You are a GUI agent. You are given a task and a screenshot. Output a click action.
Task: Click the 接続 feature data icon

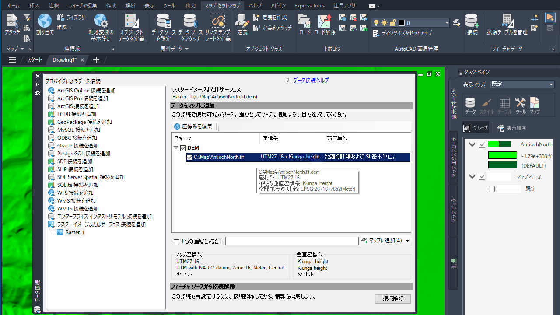click(x=472, y=24)
